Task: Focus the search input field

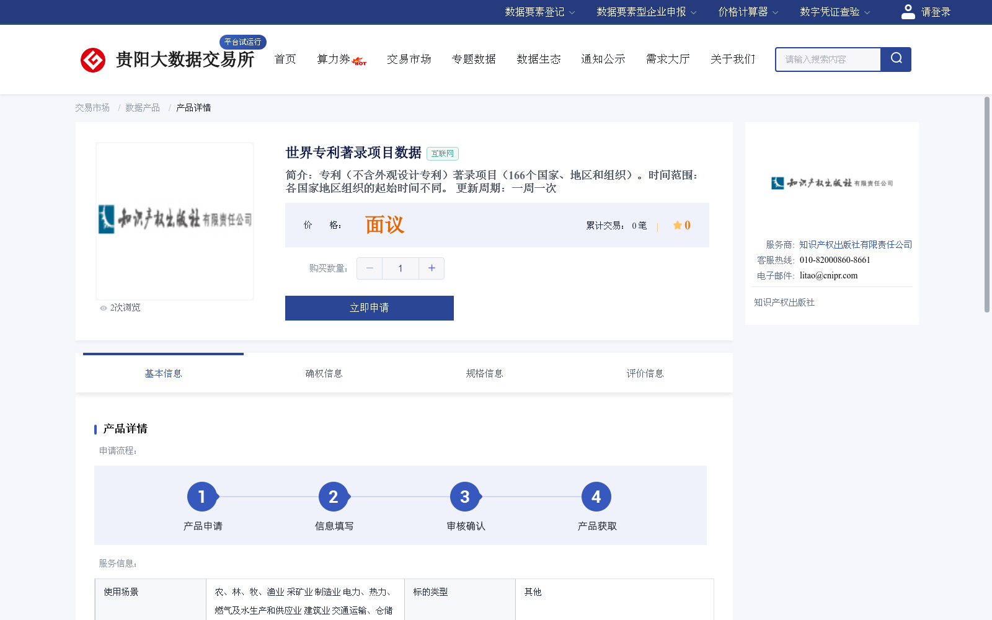Action: click(x=828, y=60)
